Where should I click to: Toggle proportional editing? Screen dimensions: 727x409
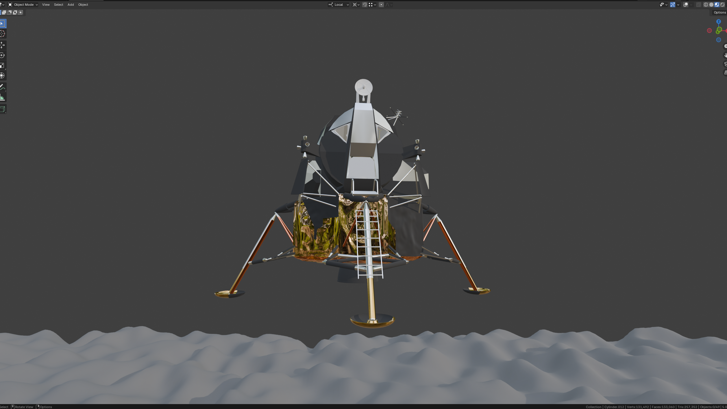coord(381,5)
